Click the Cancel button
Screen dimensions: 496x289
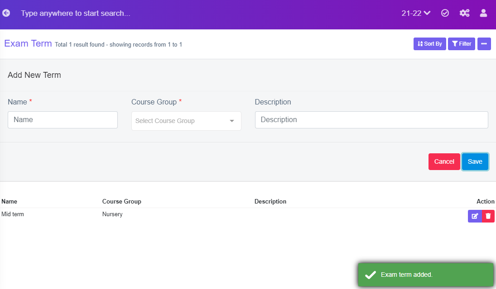coord(444,162)
